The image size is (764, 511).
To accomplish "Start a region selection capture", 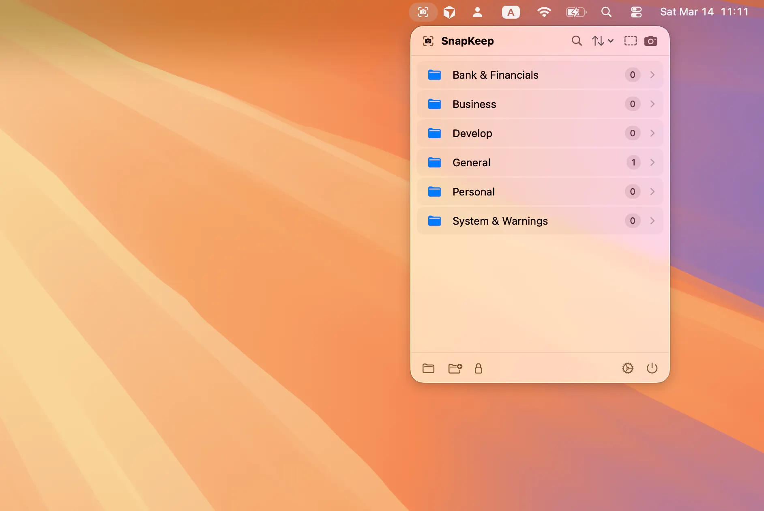I will (x=630, y=41).
